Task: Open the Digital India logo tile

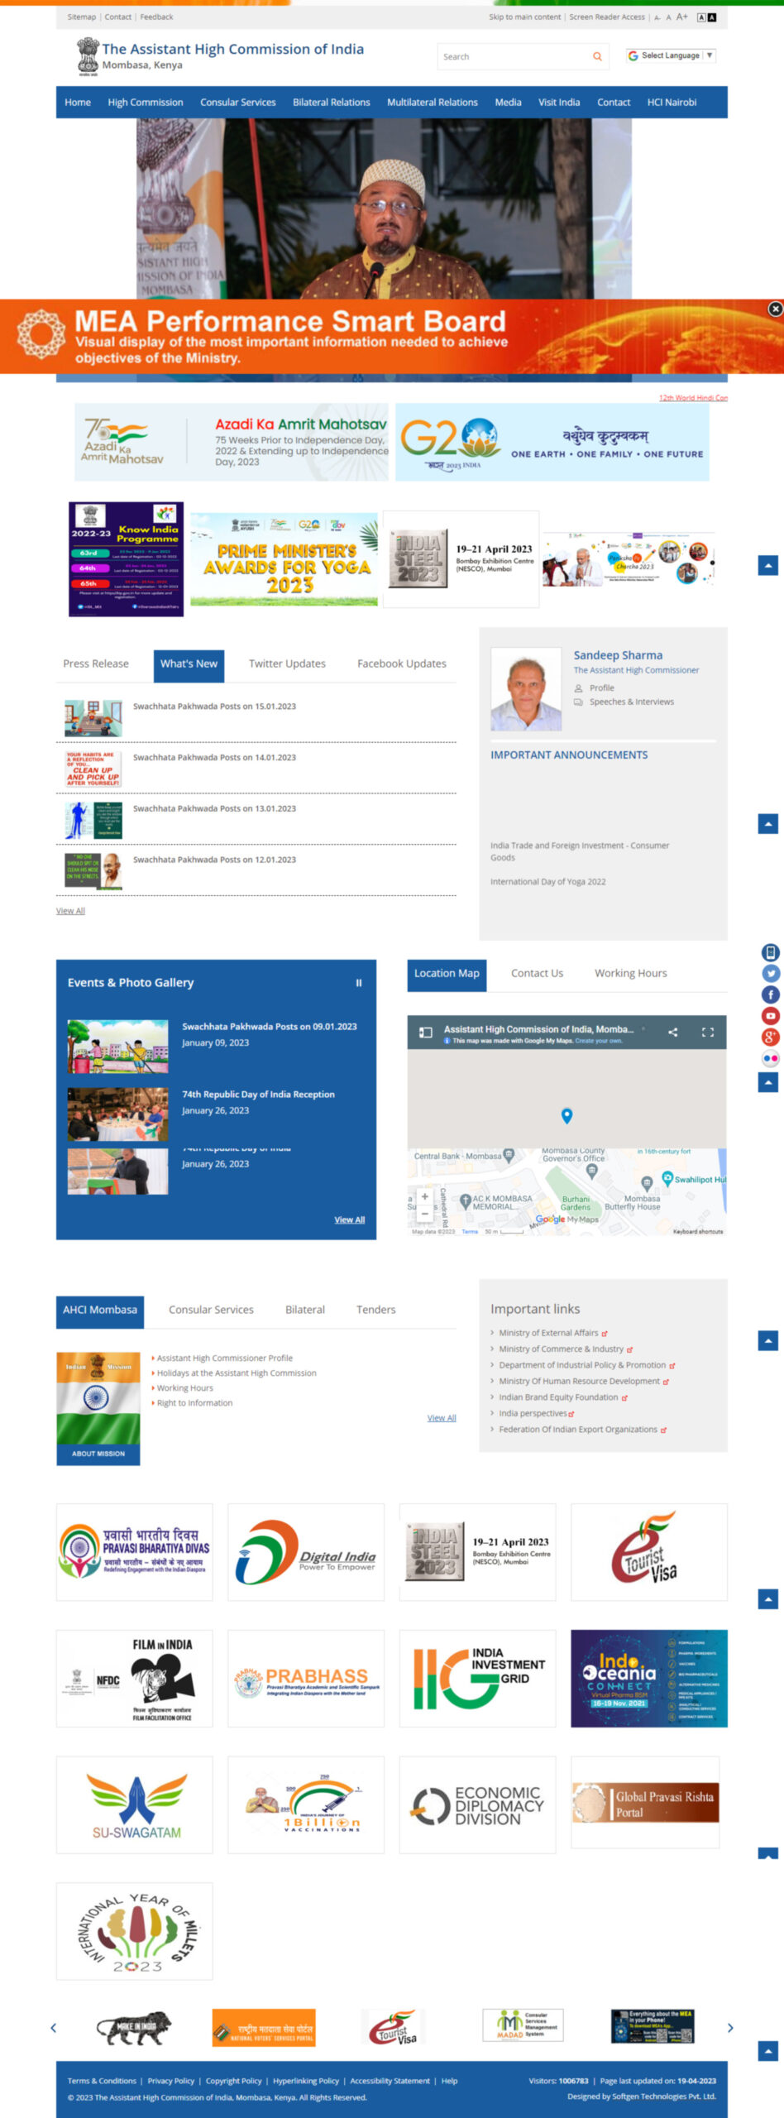Action: (x=306, y=1552)
